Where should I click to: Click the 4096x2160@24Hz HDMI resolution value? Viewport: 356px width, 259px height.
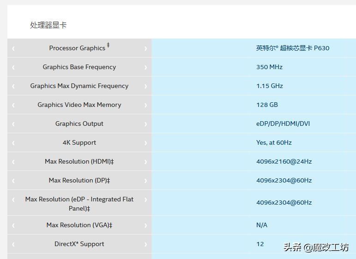pyautogui.click(x=284, y=161)
